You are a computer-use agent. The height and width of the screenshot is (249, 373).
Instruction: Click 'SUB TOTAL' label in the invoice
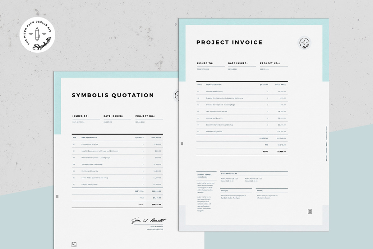coord(264,138)
